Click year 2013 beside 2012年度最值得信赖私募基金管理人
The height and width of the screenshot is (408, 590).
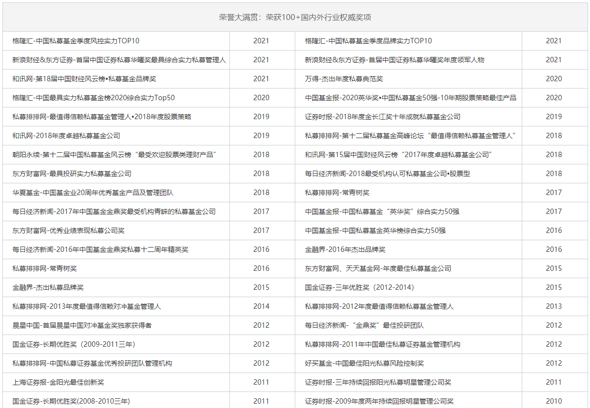pyautogui.click(x=554, y=306)
